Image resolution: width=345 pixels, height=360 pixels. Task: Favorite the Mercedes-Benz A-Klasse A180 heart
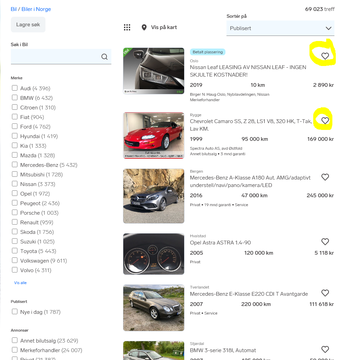point(325,177)
